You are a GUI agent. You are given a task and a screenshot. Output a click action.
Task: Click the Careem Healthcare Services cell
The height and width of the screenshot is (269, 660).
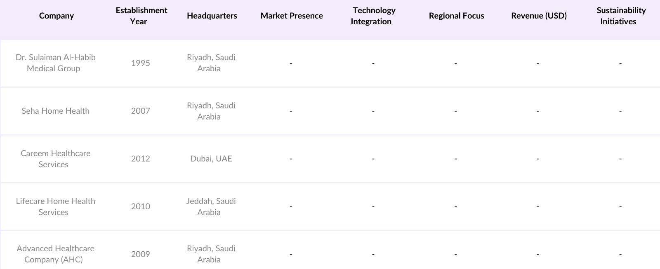(x=55, y=159)
